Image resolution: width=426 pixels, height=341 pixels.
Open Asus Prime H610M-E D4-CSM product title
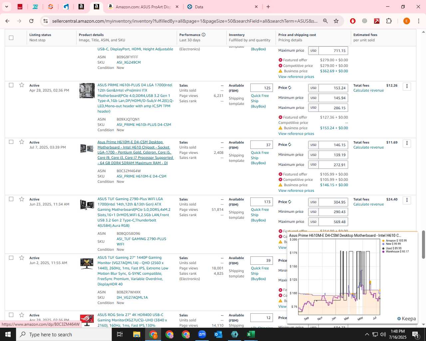tap(135, 153)
